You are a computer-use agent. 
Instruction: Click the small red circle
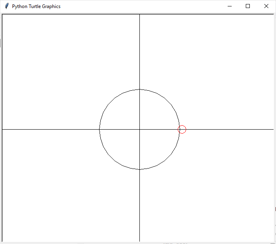click(x=182, y=129)
